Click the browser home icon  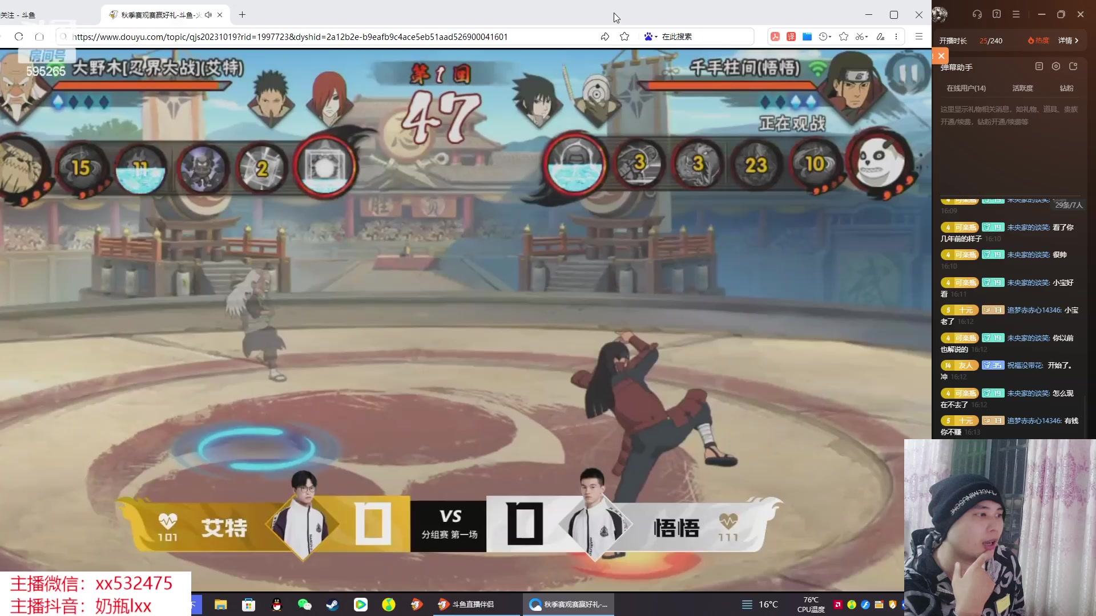[x=39, y=37]
